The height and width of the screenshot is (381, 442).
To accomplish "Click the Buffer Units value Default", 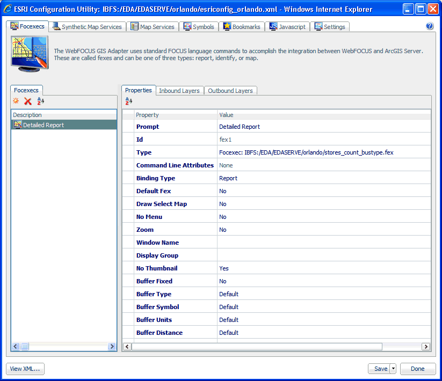I will click(x=324, y=320).
